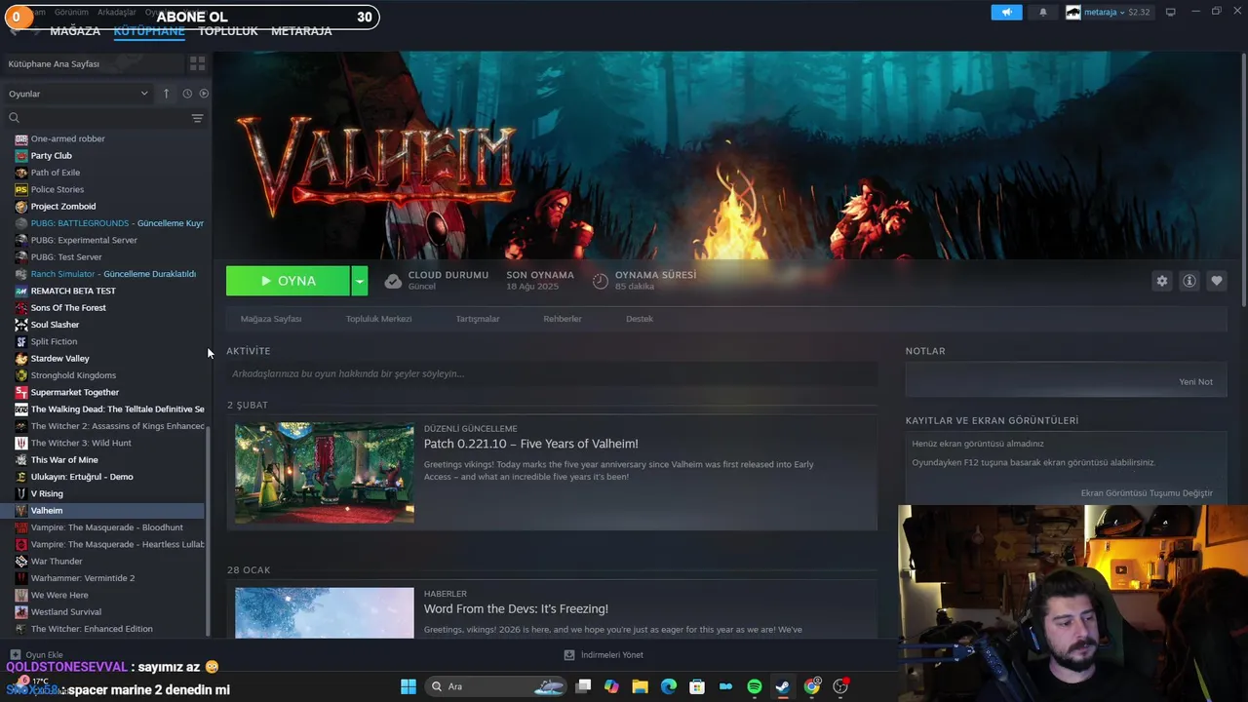Open the Microsoft Store taskbar icon
The width and height of the screenshot is (1248, 702).
pyautogui.click(x=696, y=686)
